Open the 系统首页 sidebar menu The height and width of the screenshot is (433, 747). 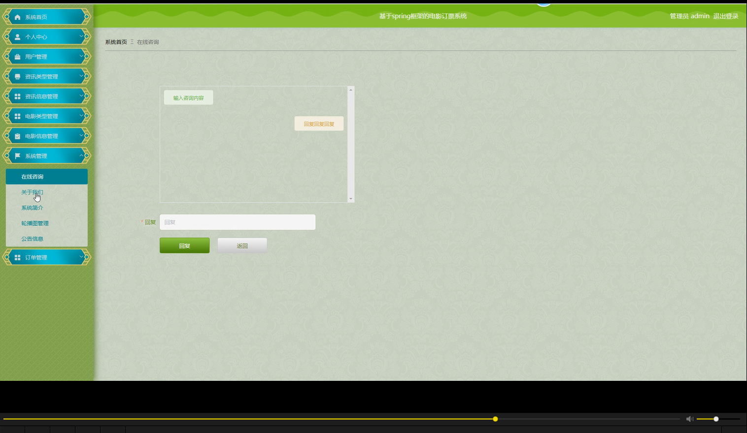pyautogui.click(x=47, y=17)
